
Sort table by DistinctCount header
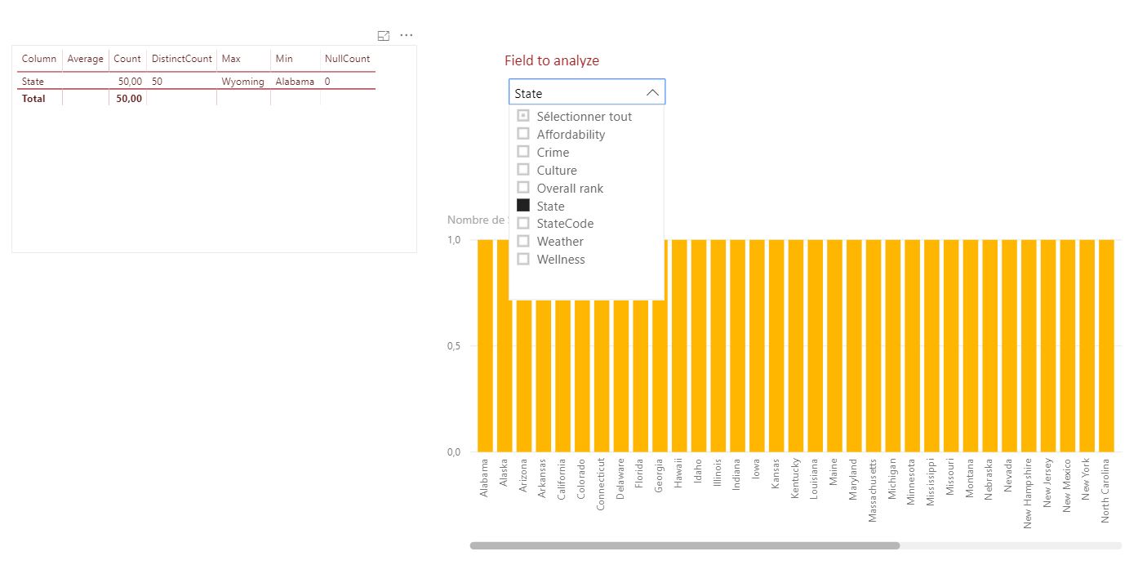click(x=182, y=59)
